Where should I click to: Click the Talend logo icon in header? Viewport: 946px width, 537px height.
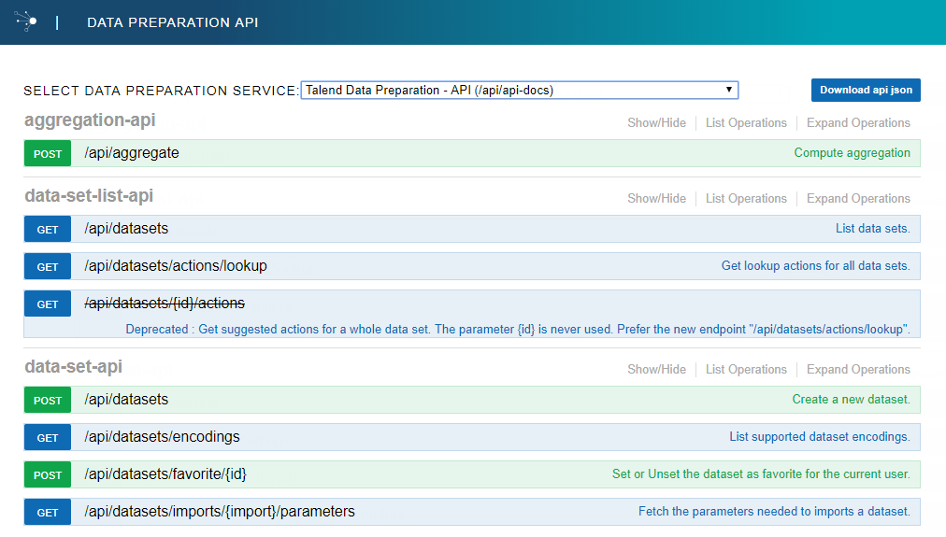(26, 21)
